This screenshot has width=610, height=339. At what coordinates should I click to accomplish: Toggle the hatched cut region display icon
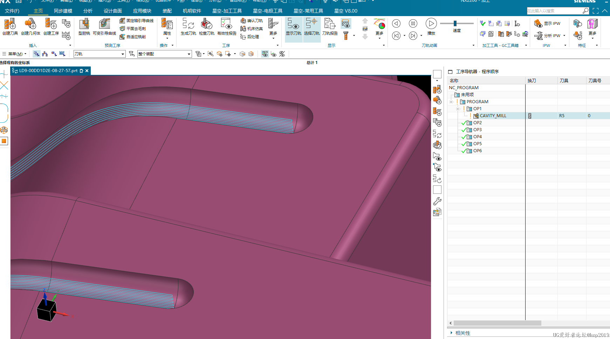point(346,24)
